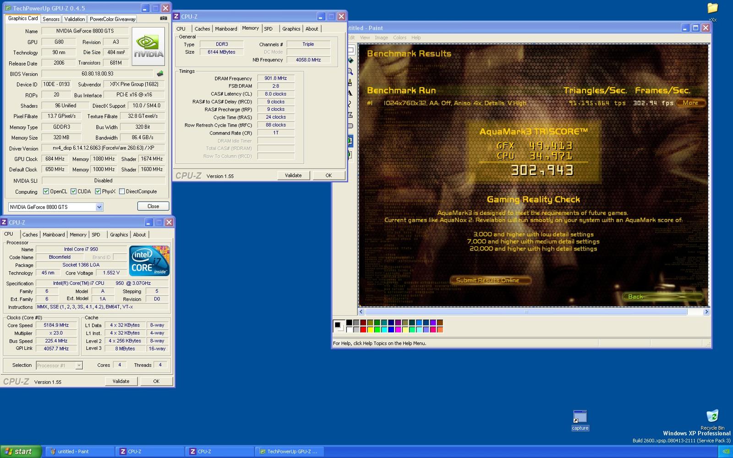The image size is (733, 458).
Task: Toggle the OpenCL checkbox
Action: click(x=46, y=191)
